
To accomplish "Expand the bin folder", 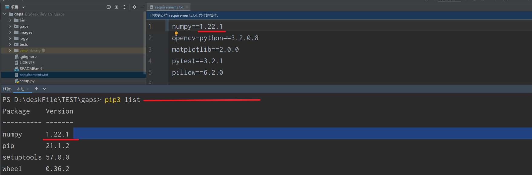I will click(10, 20).
